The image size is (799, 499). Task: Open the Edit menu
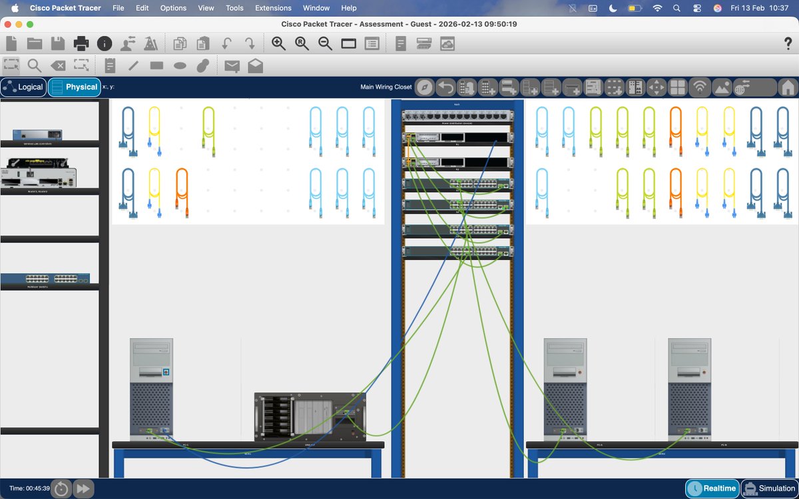click(x=142, y=8)
